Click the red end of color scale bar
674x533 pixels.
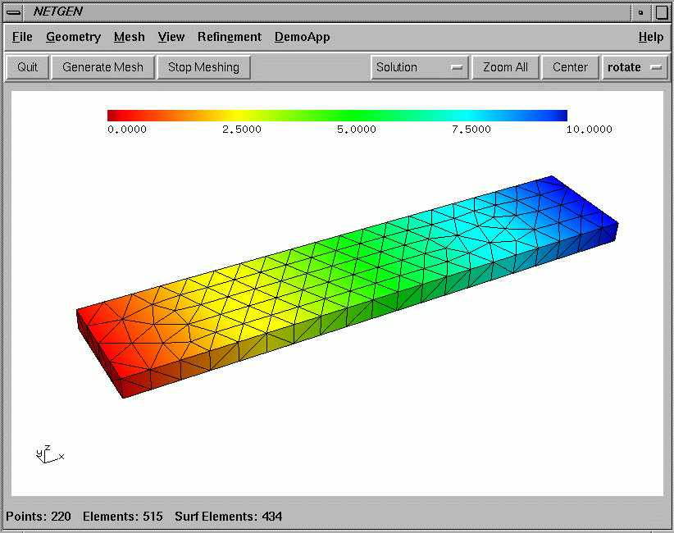(118, 115)
